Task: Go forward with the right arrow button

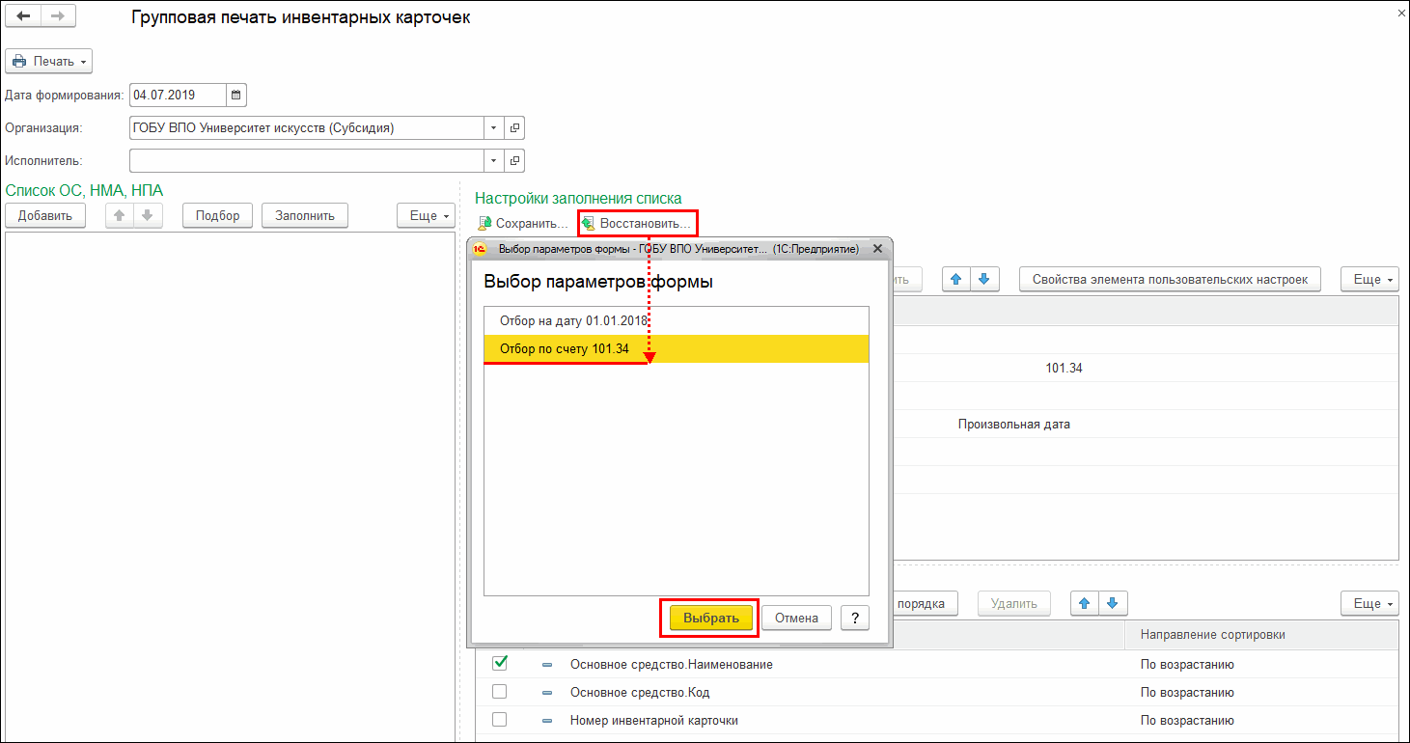Action: tap(58, 16)
